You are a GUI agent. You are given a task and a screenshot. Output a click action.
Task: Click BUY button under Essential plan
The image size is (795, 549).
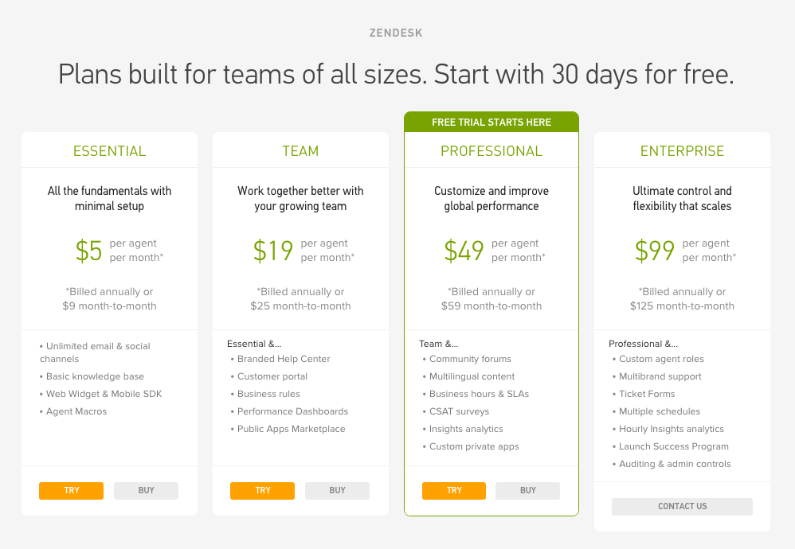tap(146, 490)
